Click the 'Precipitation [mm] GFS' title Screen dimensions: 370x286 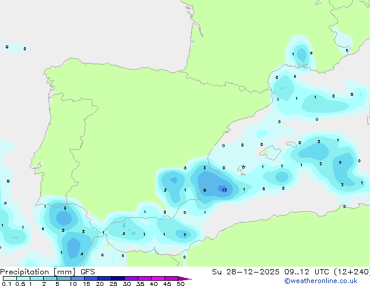tap(47, 272)
